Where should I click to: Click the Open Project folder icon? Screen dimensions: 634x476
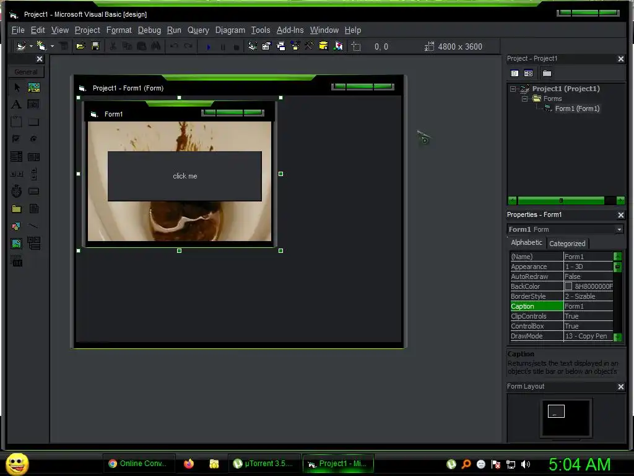[x=80, y=46]
